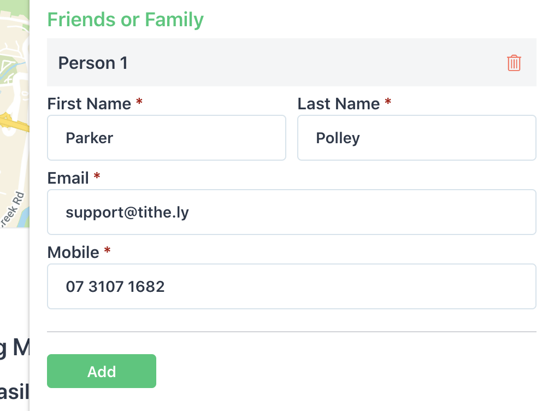Viewport: 554px width, 411px height.
Task: Click the red asterisk beside Mobile
Action: point(108,250)
